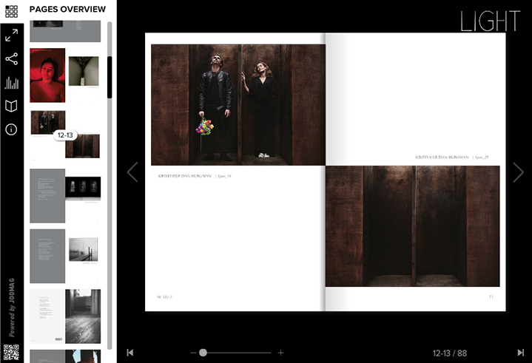Show publication info via the info icon

coord(11,129)
